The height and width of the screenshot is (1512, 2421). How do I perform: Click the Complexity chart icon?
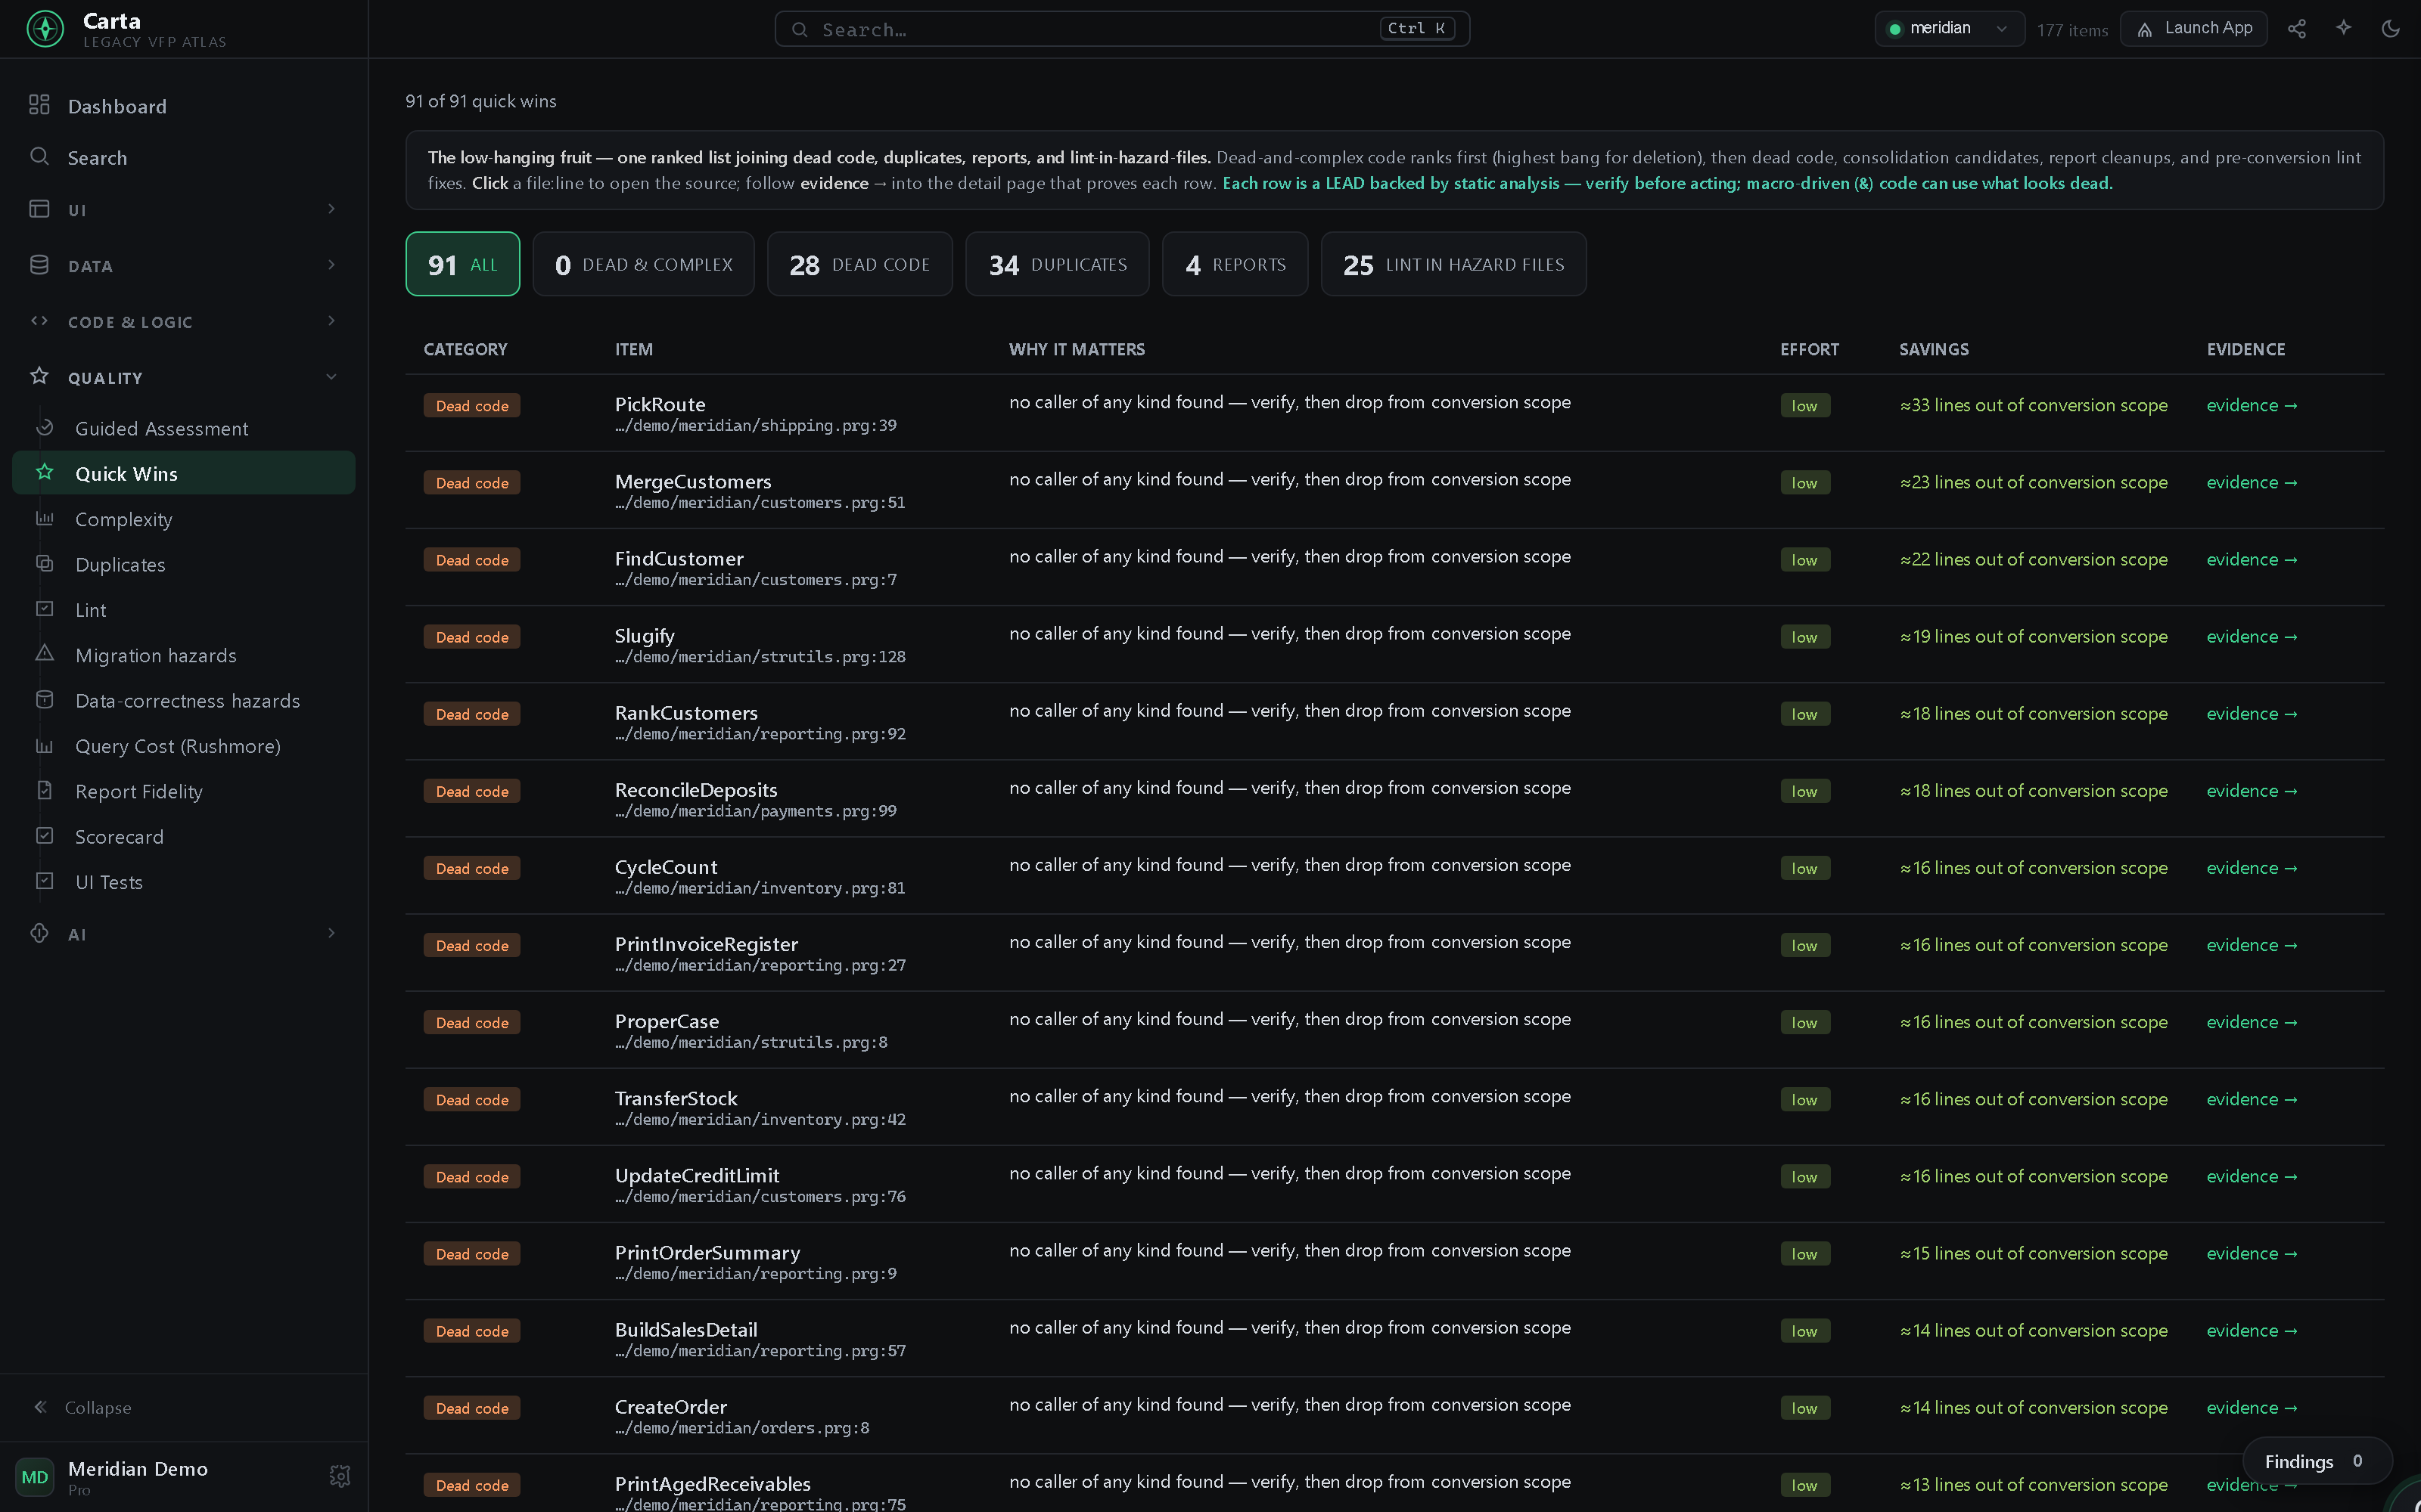click(45, 518)
